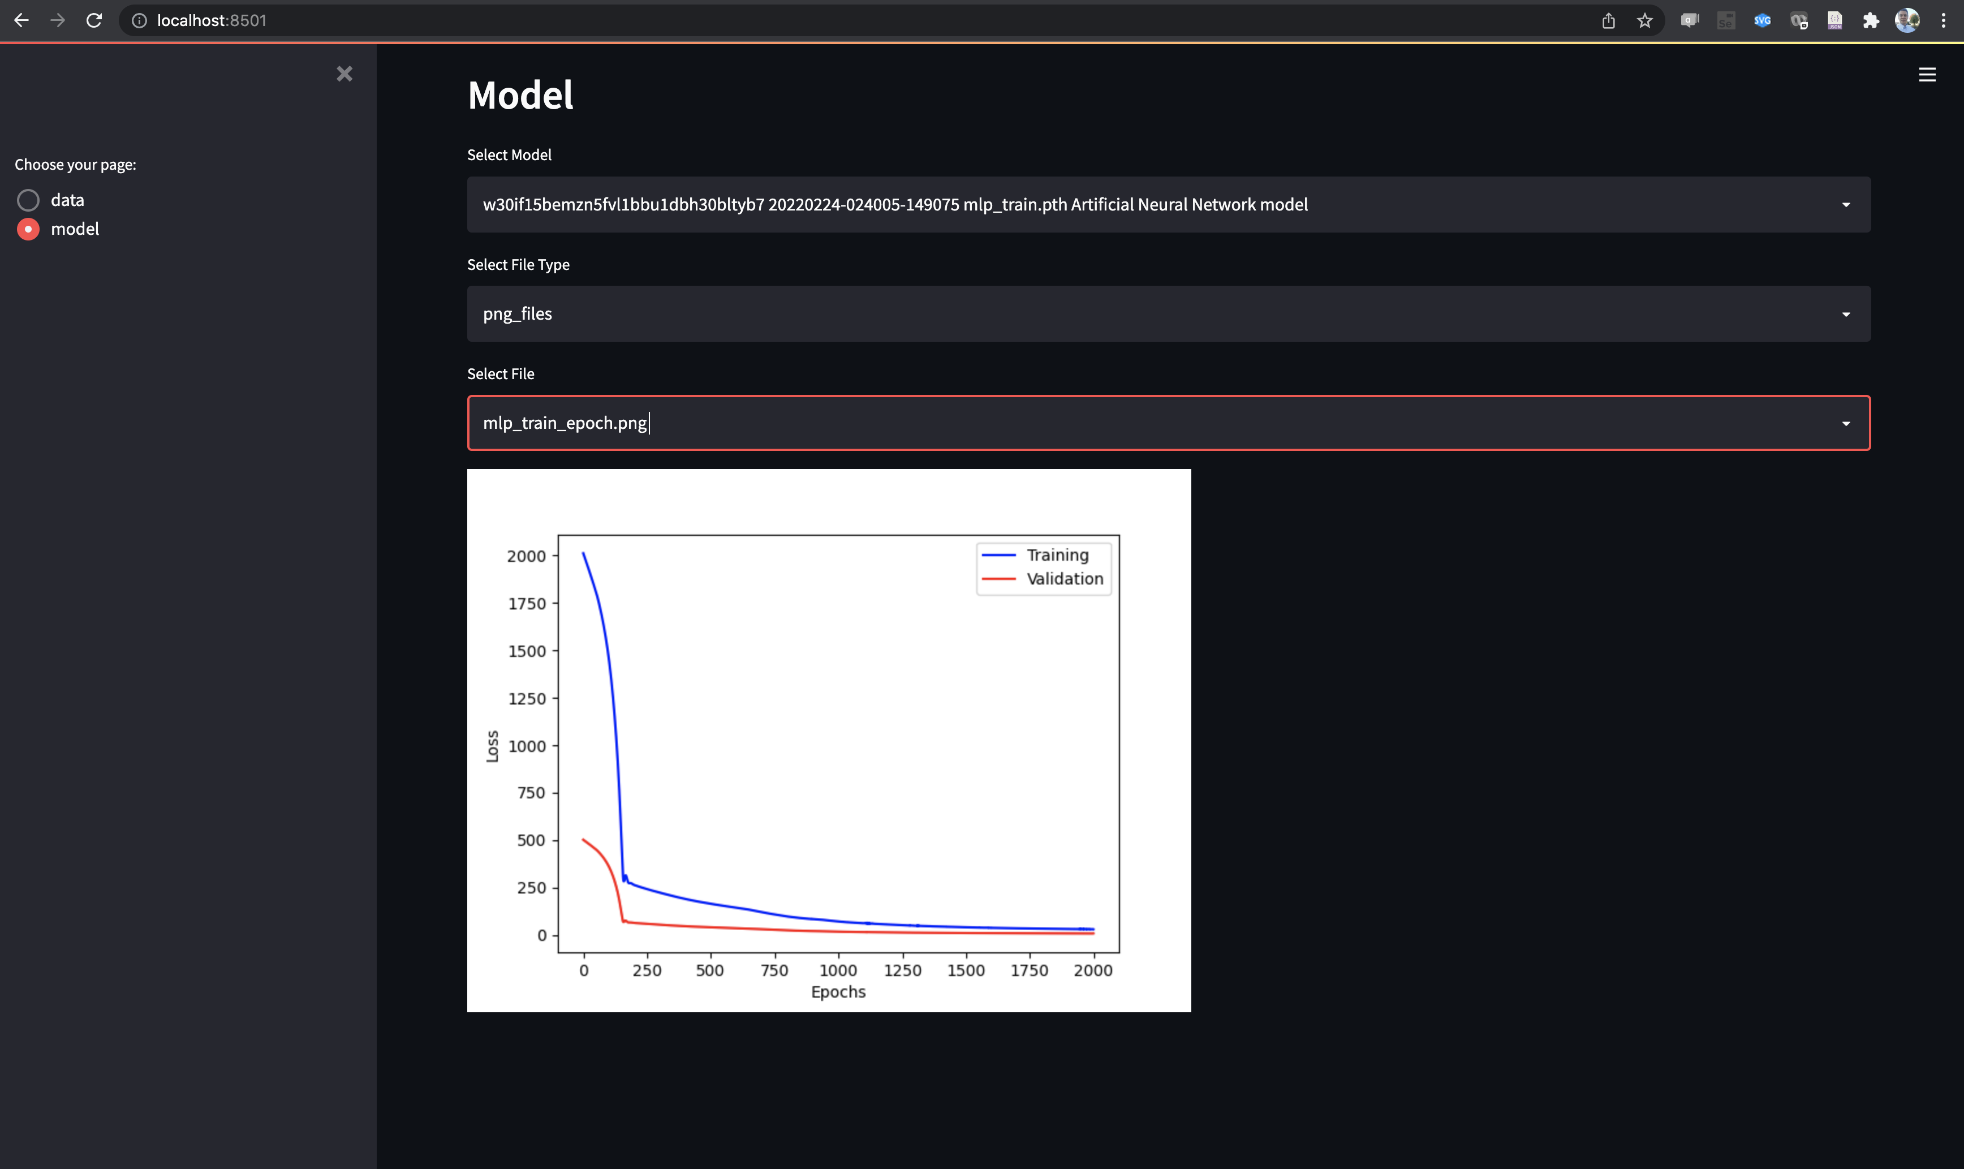Image resolution: width=1964 pixels, height=1169 pixels.
Task: Share the page via the share icon
Action: [1608, 22]
